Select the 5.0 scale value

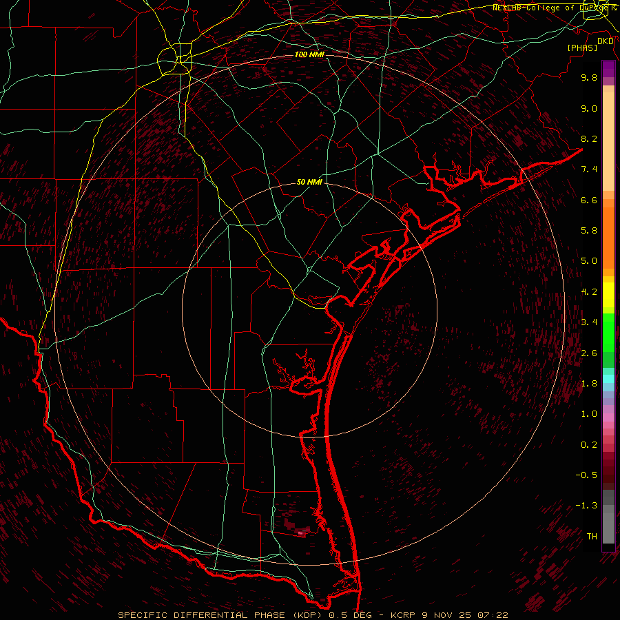click(x=589, y=261)
